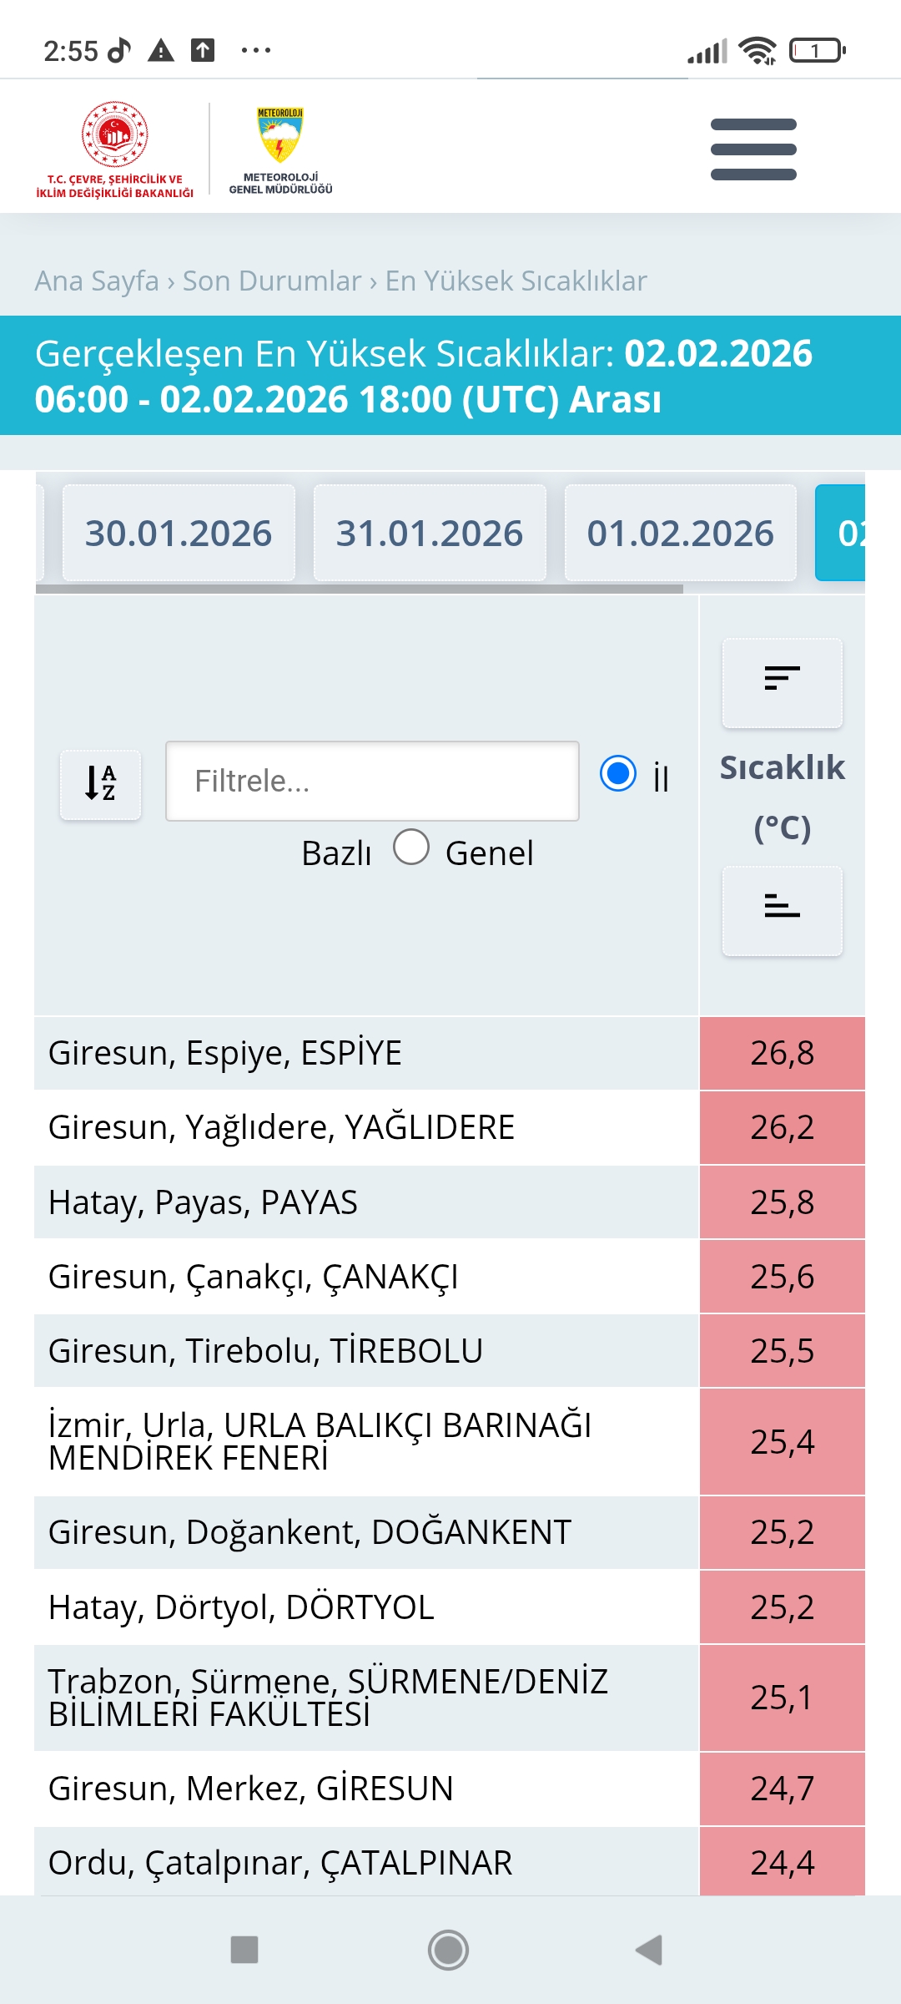Select the İl Bazlı radio button
The width and height of the screenshot is (901, 2004).
[x=618, y=773]
